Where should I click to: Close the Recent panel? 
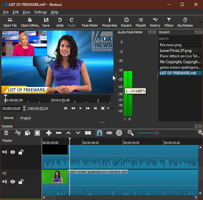pyautogui.click(x=200, y=32)
